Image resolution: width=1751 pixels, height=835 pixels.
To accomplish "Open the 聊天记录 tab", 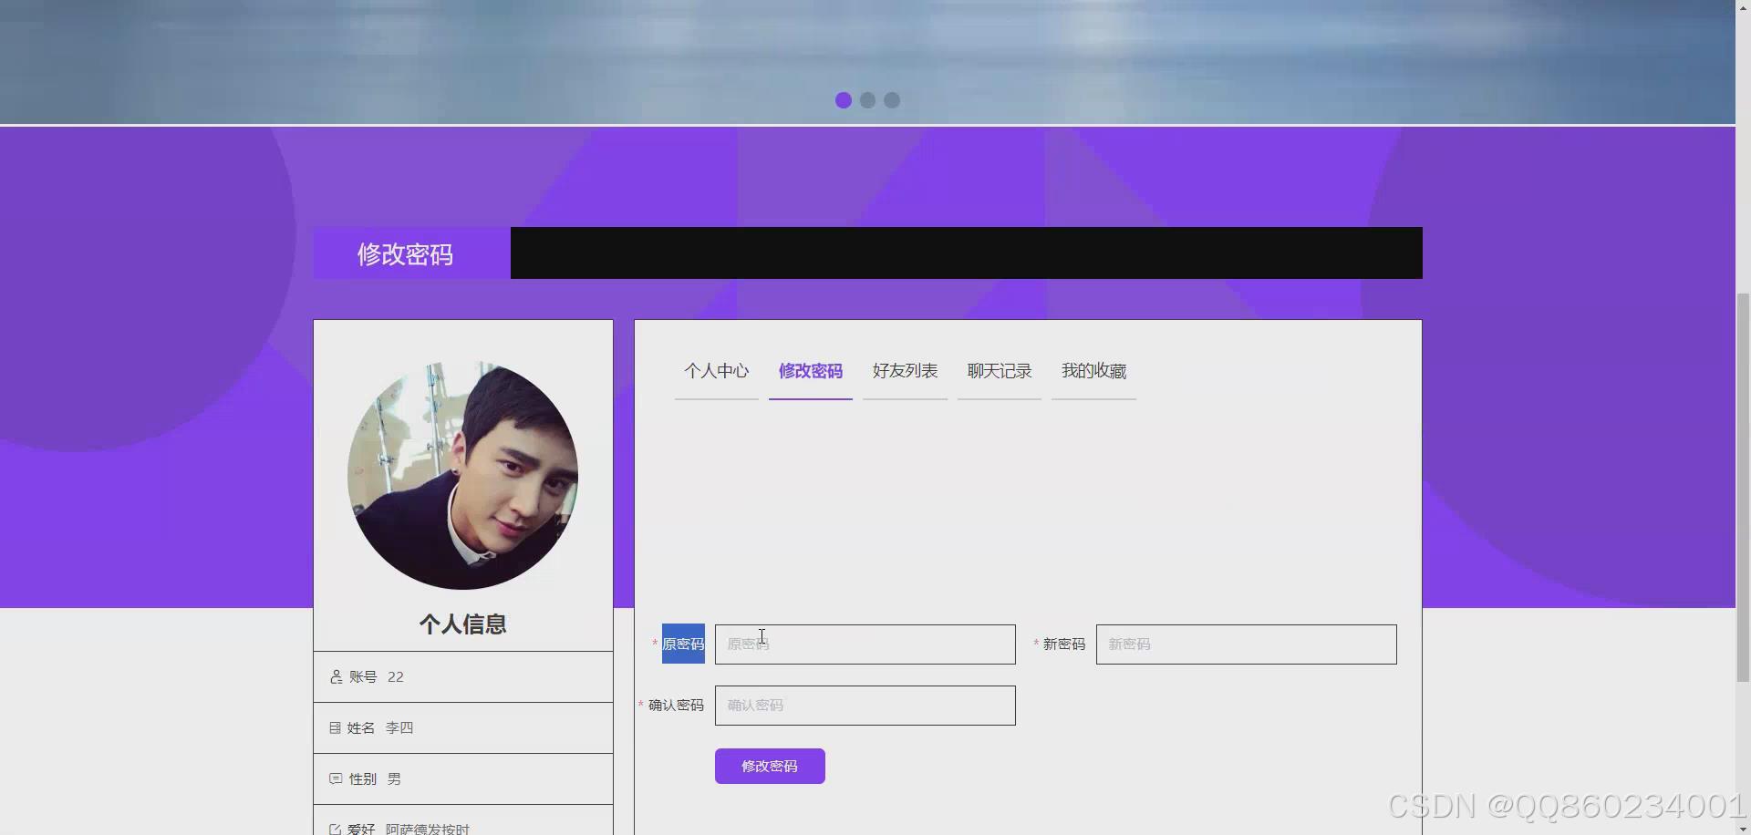I will point(999,371).
